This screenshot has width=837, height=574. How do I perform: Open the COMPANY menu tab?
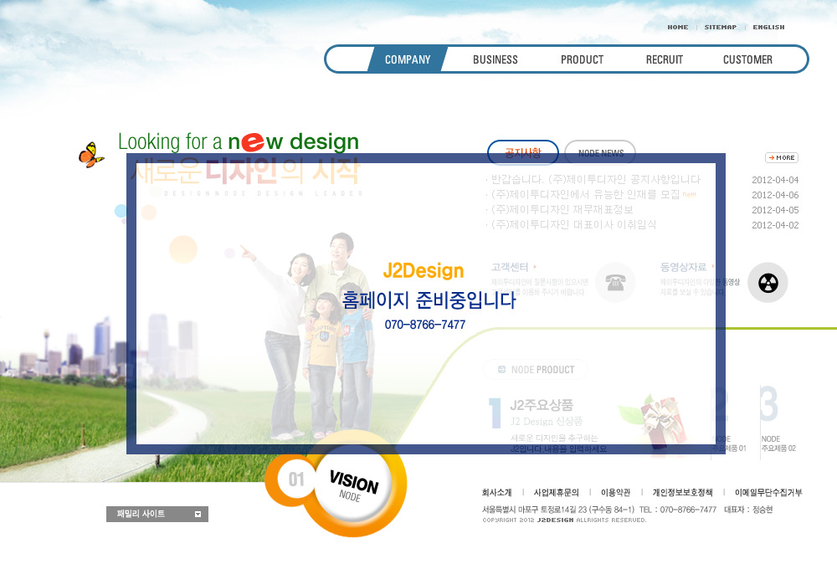[408, 59]
